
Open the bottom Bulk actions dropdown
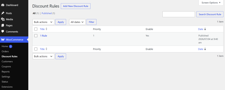pos(43,56)
